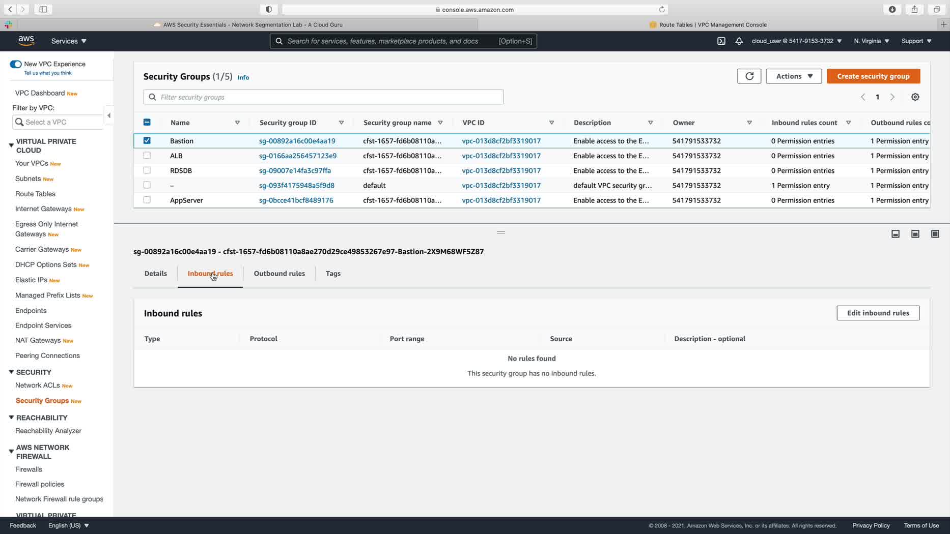This screenshot has height=534, width=950.
Task: Collapse the Reachability sidebar section
Action: point(11,418)
